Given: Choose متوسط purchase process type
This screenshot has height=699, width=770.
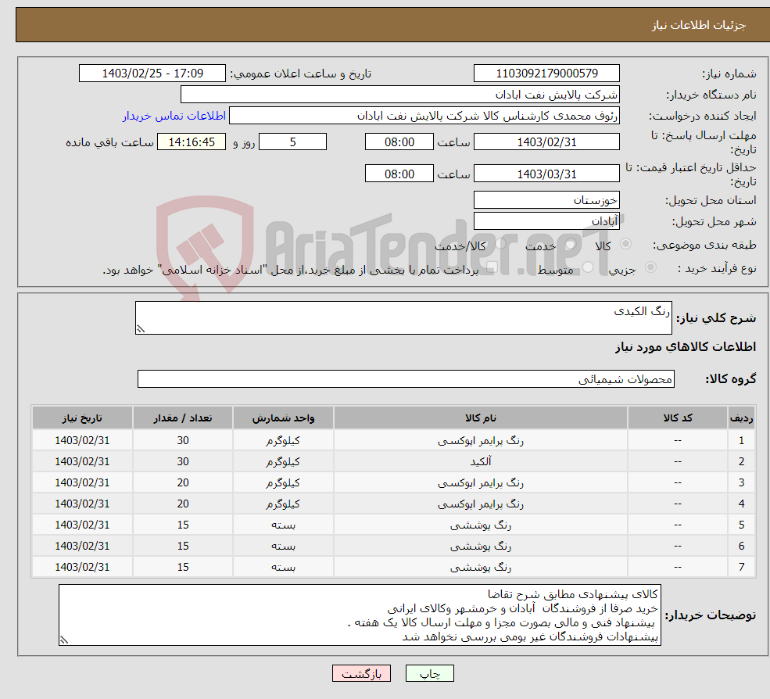Looking at the screenshot, I should coord(588,267).
